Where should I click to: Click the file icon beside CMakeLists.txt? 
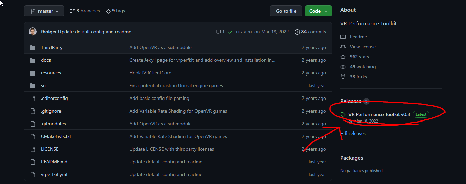(33, 136)
